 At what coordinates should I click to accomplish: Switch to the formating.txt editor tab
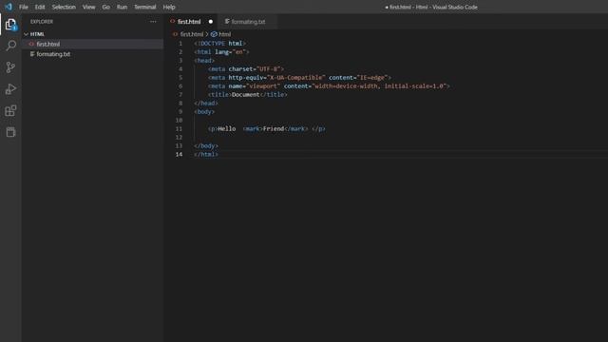247,22
